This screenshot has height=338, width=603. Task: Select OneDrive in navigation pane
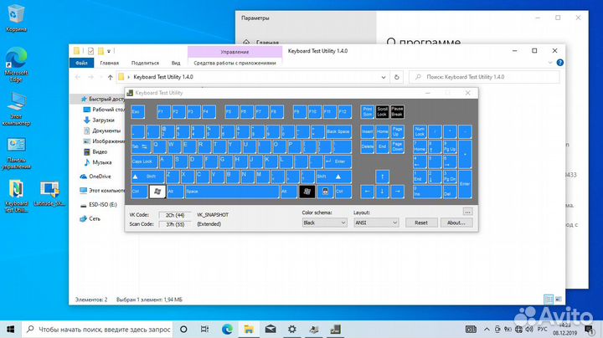coord(95,177)
